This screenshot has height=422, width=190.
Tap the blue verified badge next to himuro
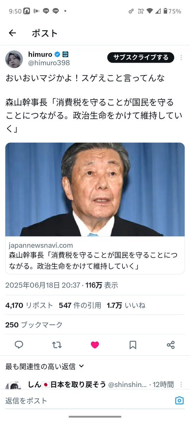(57, 55)
